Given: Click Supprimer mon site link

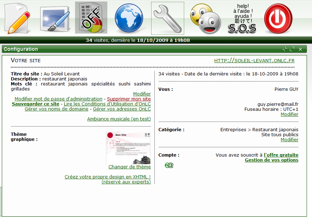Looking at the screenshot, I should coord(129,99).
